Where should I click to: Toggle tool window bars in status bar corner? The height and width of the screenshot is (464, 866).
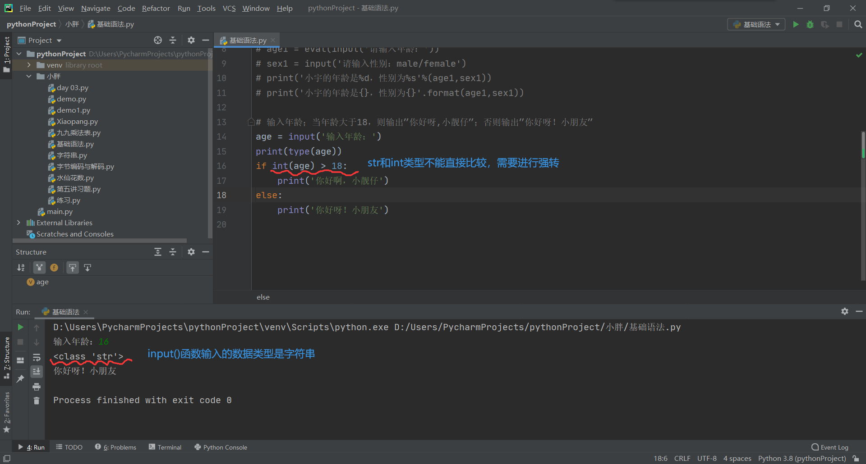click(7, 459)
